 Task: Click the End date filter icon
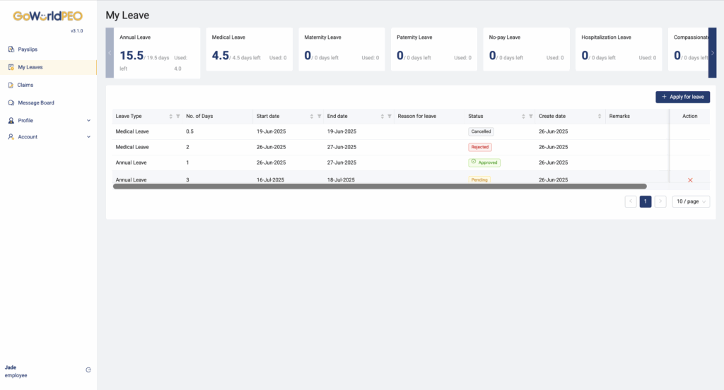coord(390,116)
